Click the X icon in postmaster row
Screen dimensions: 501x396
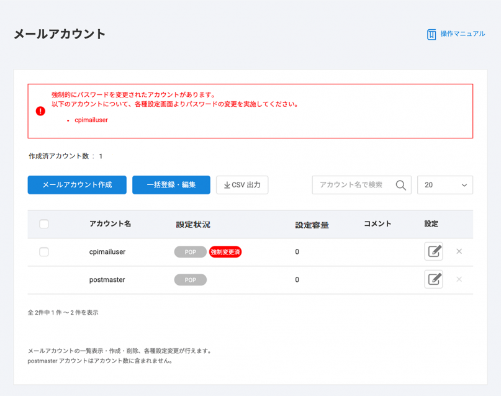pyautogui.click(x=459, y=279)
